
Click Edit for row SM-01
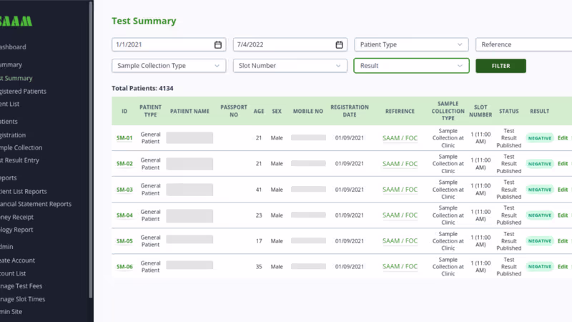[x=563, y=138]
